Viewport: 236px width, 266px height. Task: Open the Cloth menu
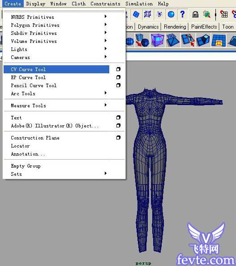[78, 4]
